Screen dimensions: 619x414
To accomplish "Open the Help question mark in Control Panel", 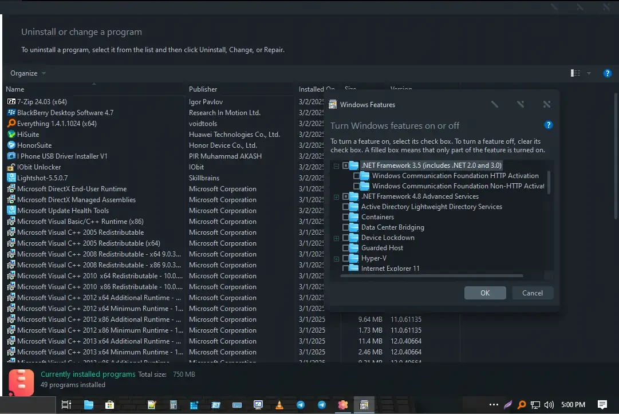I will pos(608,73).
